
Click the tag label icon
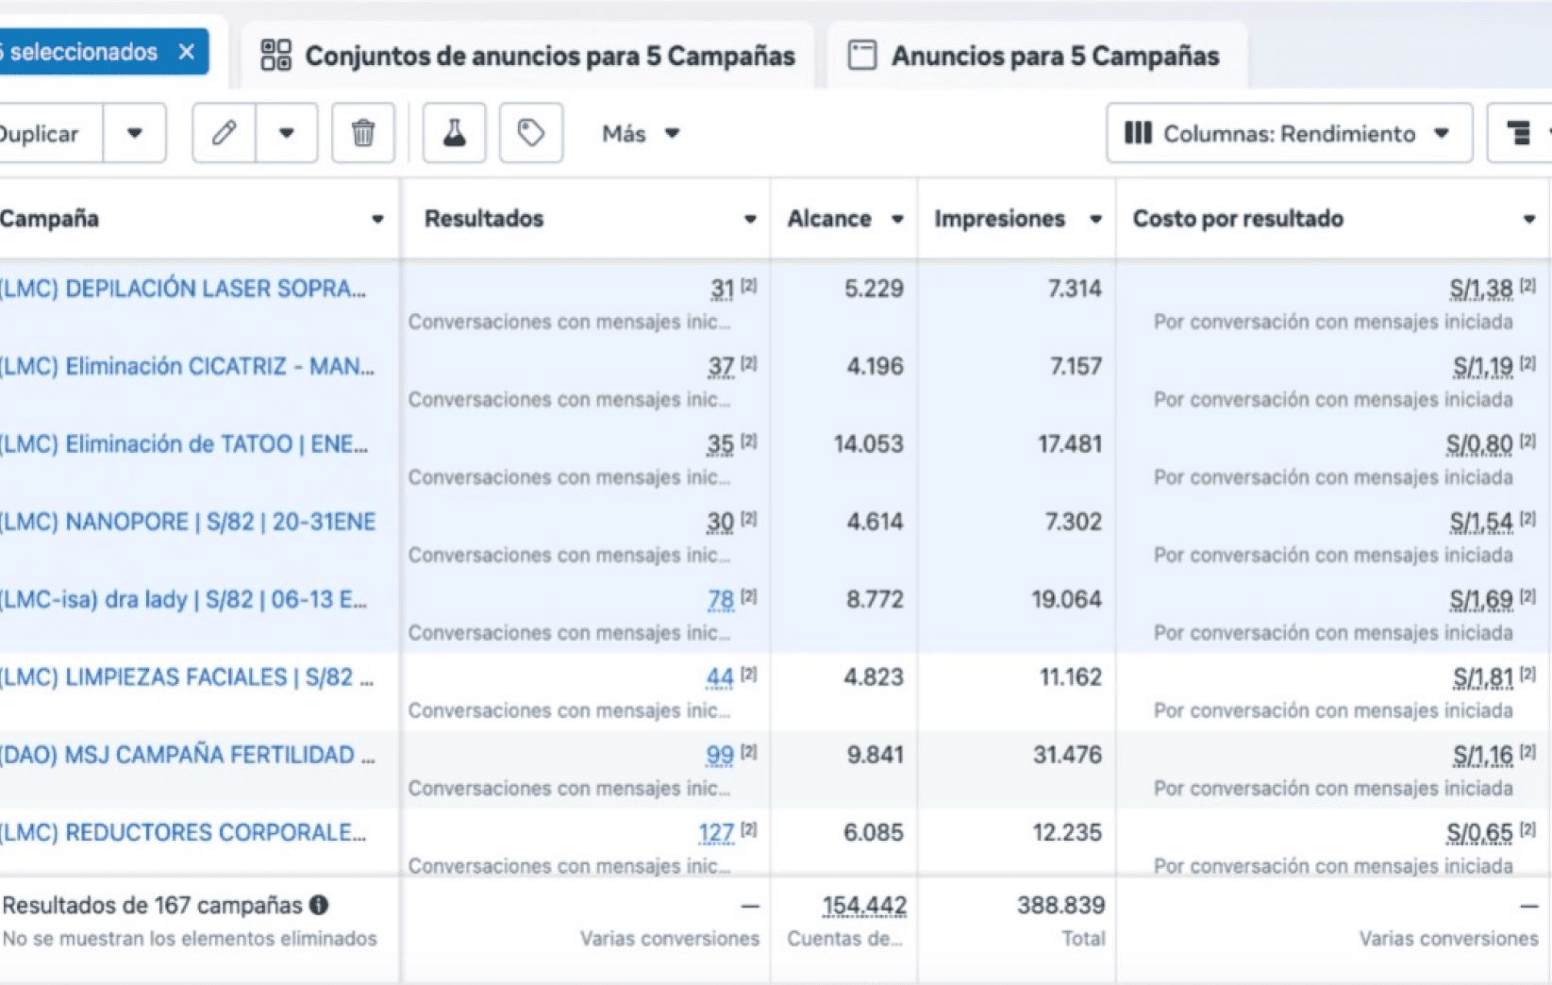click(x=530, y=133)
